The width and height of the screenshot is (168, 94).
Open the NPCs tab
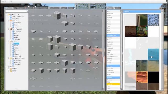[x=35, y=8]
